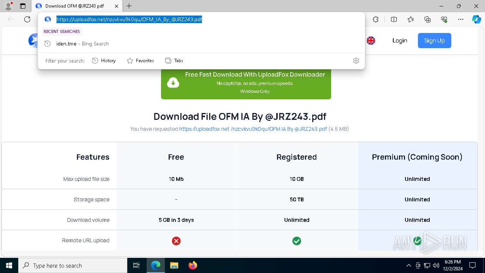The width and height of the screenshot is (485, 273).
Task: Click the Remote URL upload label
Action: tap(86, 240)
